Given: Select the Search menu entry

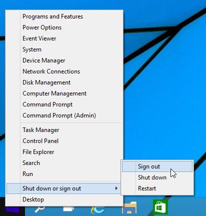Looking at the screenshot, I should (64, 163).
